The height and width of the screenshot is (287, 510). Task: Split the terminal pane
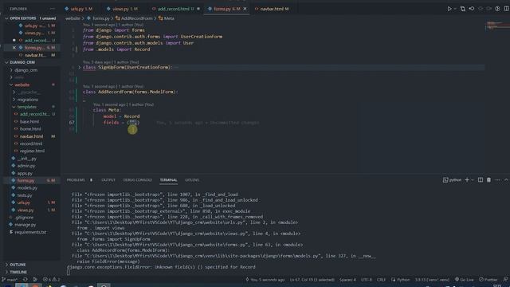click(481, 179)
